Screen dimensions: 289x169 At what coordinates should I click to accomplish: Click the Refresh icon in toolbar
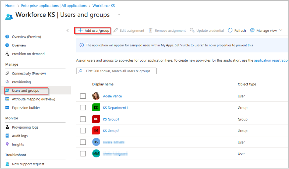[x=230, y=30]
